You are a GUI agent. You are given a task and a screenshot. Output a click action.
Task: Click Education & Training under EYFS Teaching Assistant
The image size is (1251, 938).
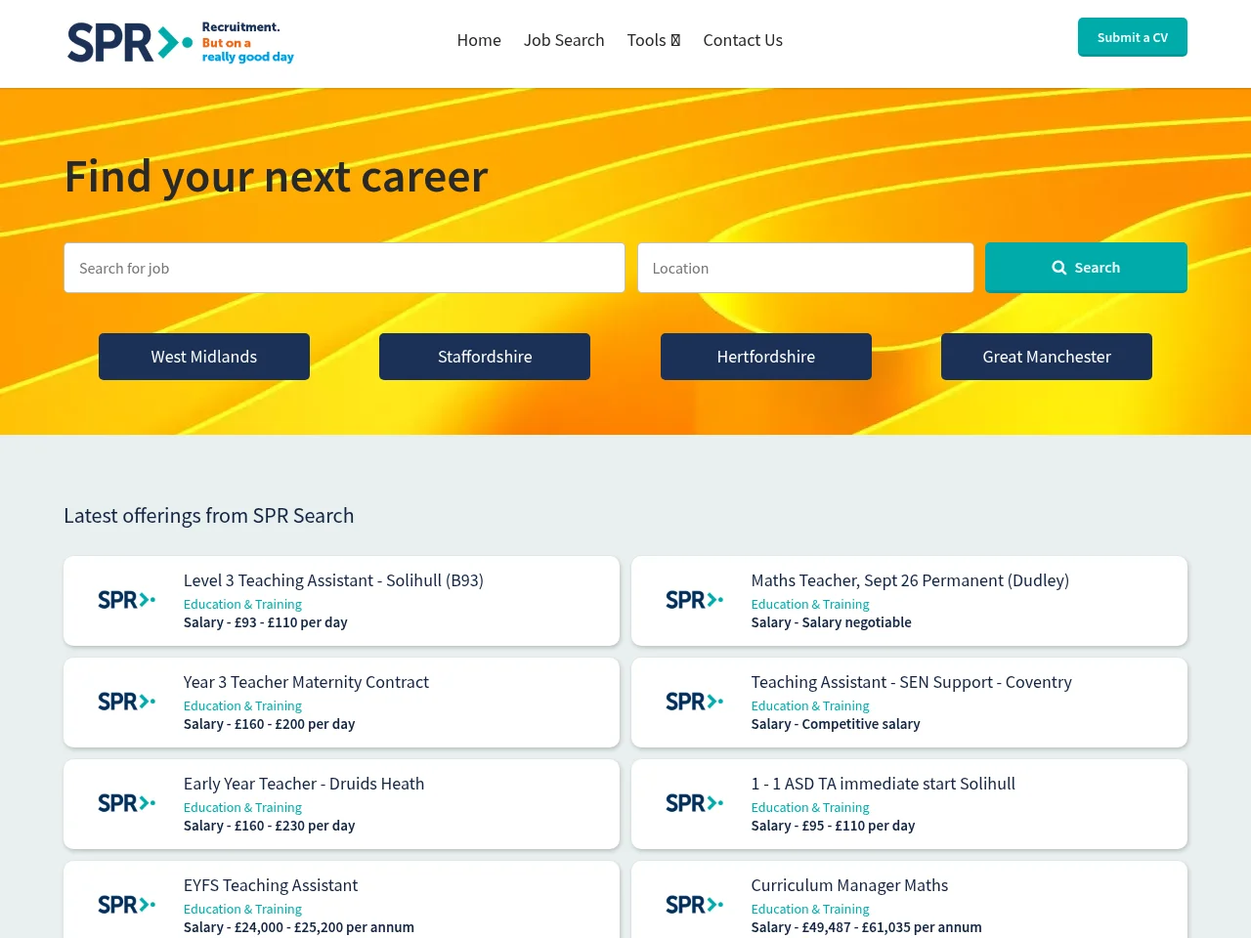coord(242,910)
